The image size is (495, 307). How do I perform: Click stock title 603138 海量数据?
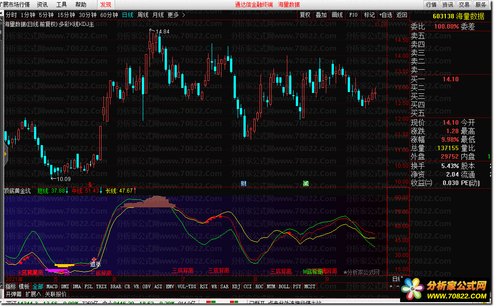coord(458,16)
